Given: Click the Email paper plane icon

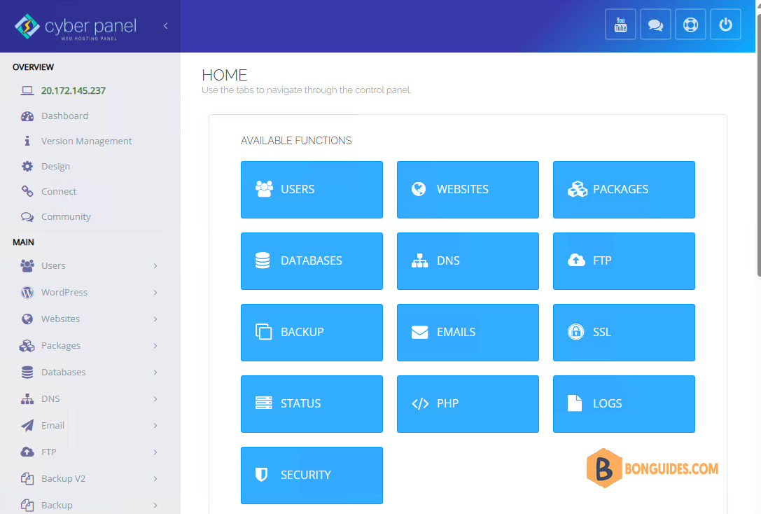Looking at the screenshot, I should pyautogui.click(x=27, y=426).
